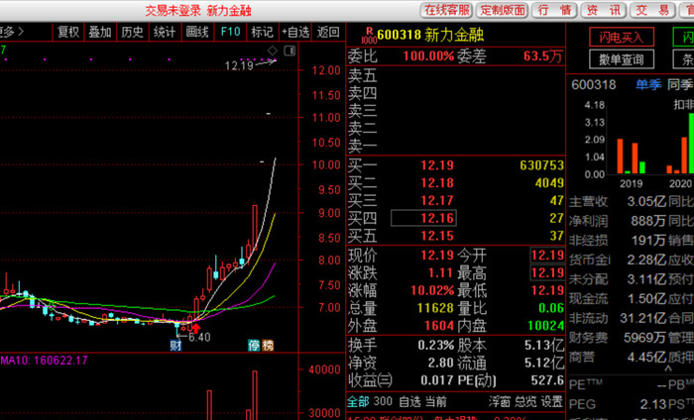Open 统计 statistics tool

click(x=165, y=32)
